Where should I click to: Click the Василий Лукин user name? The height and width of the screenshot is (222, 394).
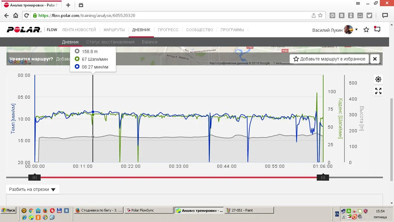tap(327, 30)
